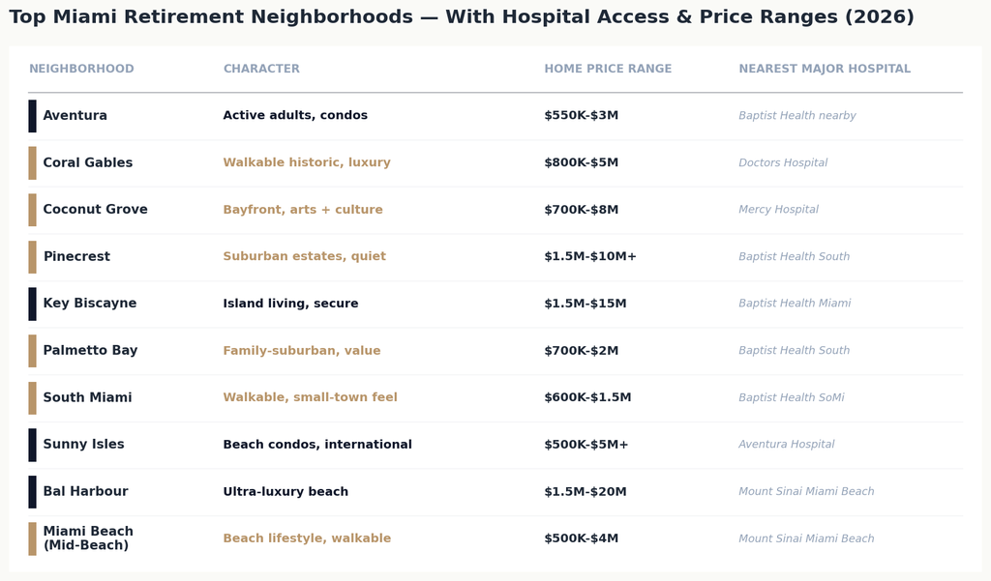Click the Aventura Hospital entry
The width and height of the screenshot is (991, 581).
786,444
